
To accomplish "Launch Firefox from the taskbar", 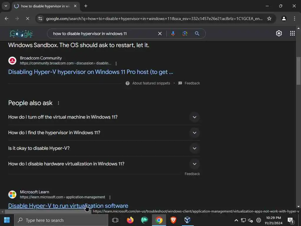I will 130,220.
